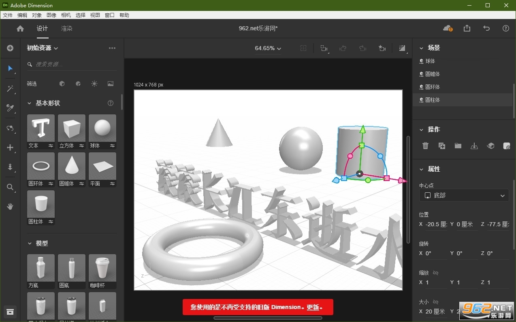Select the Magic Wand tool
Viewport: 516px width, 322px height.
(10, 88)
